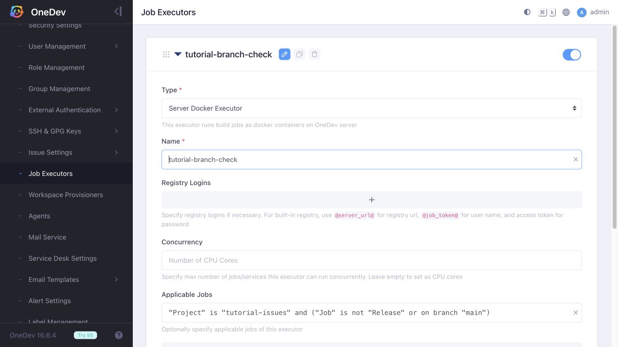Copy the tutorial-branch-check executor
The height and width of the screenshot is (347, 618).
click(x=299, y=54)
